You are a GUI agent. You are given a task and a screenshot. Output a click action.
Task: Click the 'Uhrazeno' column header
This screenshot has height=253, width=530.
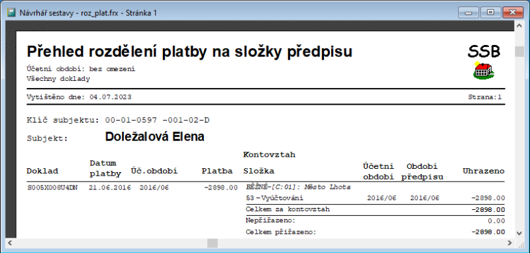(484, 171)
